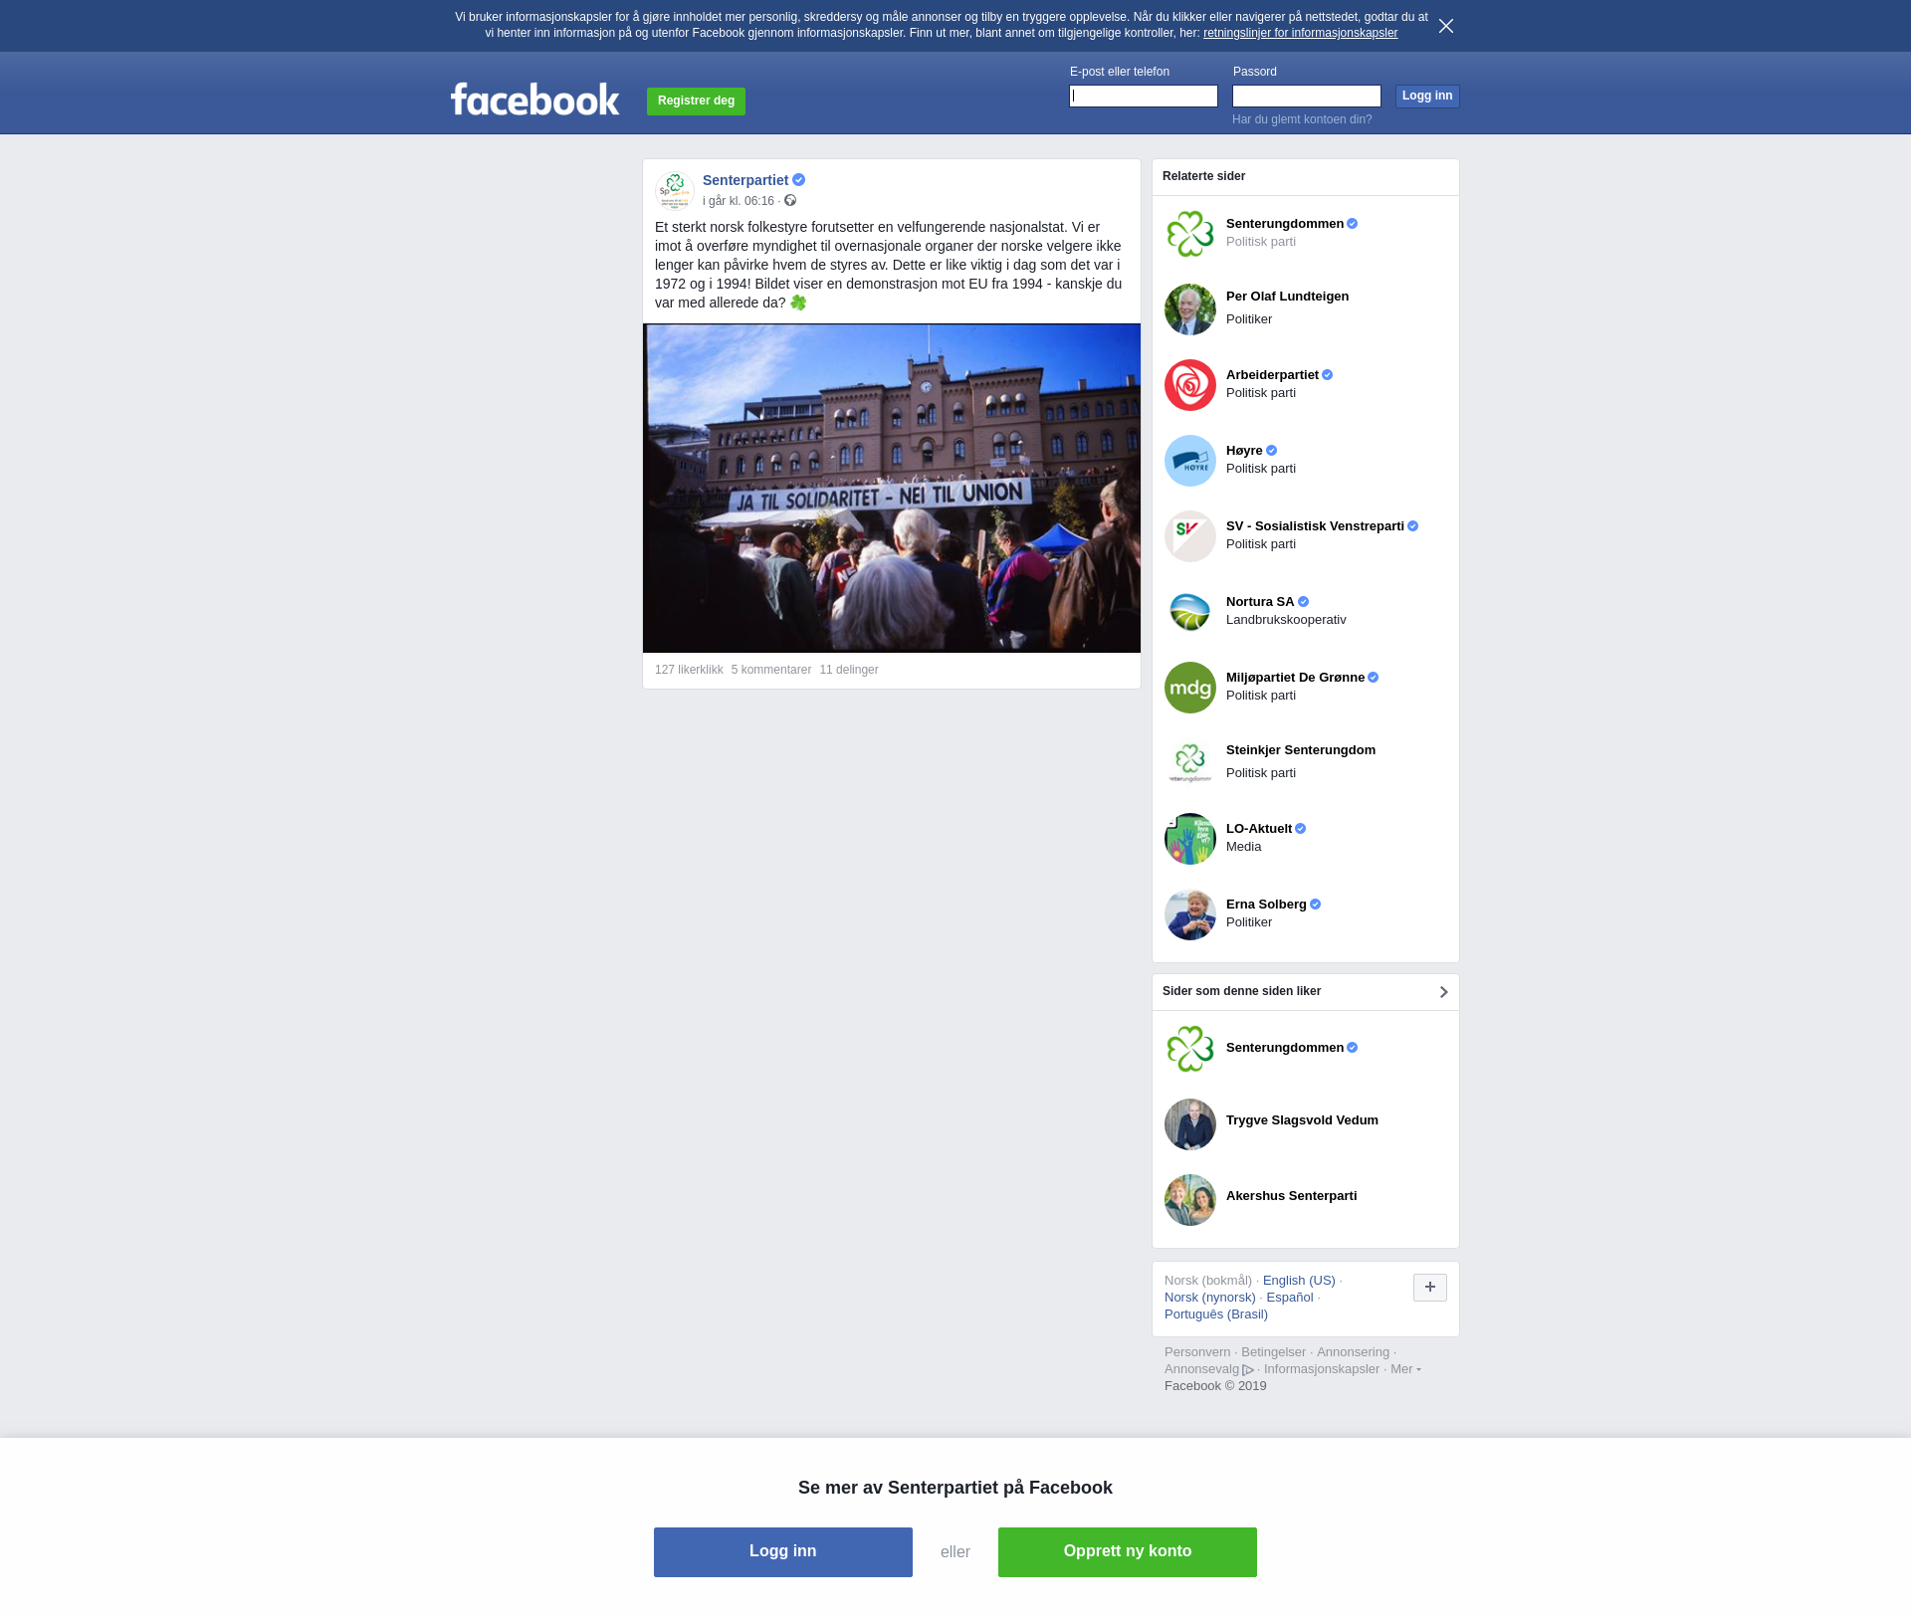Focus the E-post eller telefon field
This screenshot has width=1911, height=1617.
(x=1144, y=96)
